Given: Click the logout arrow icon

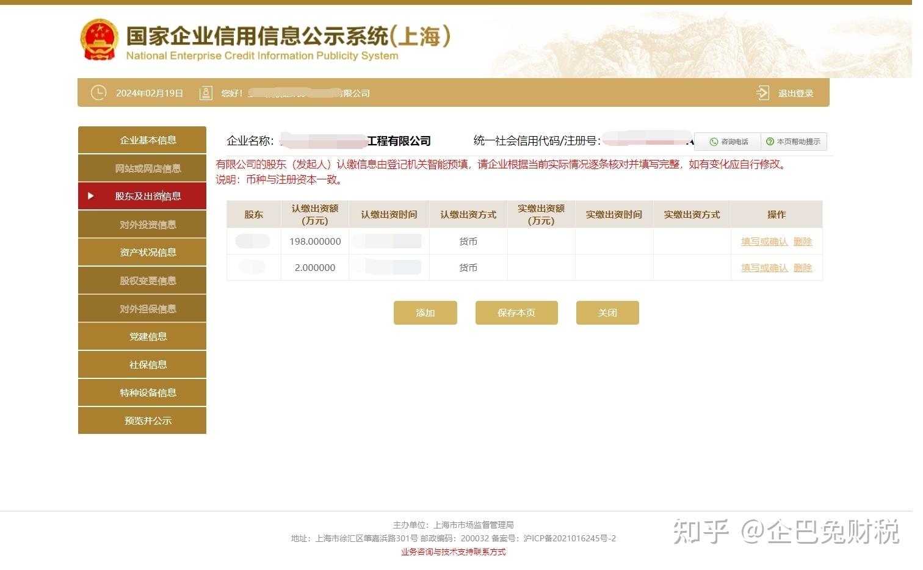Looking at the screenshot, I should point(762,93).
